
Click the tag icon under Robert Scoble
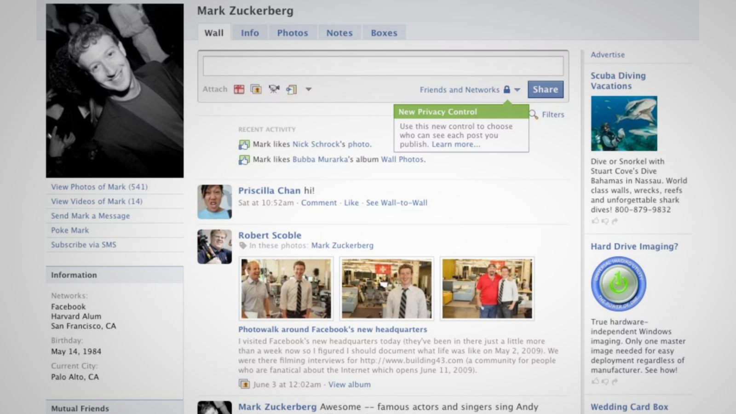243,246
